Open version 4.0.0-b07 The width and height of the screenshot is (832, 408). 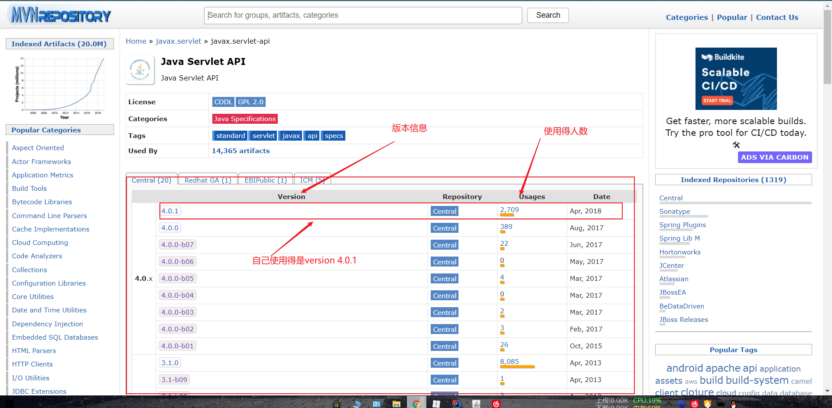point(177,244)
